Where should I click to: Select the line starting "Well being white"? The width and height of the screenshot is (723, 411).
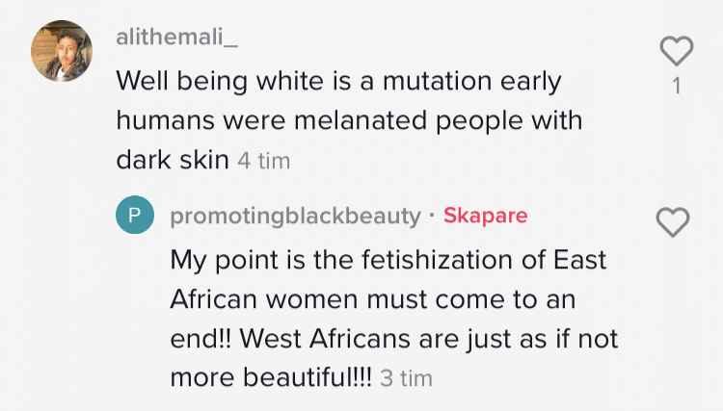click(339, 82)
